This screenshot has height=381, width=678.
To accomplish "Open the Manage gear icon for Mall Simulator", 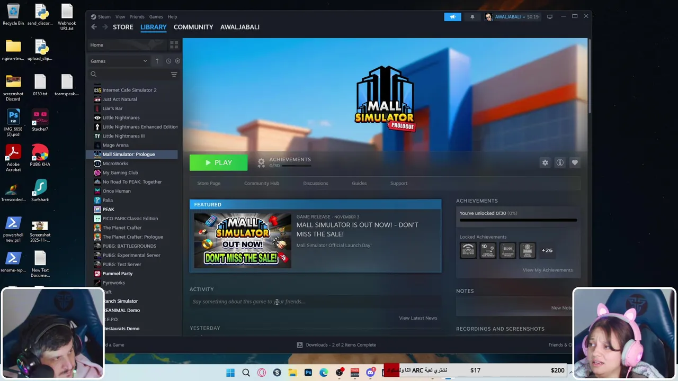I will 545,162.
